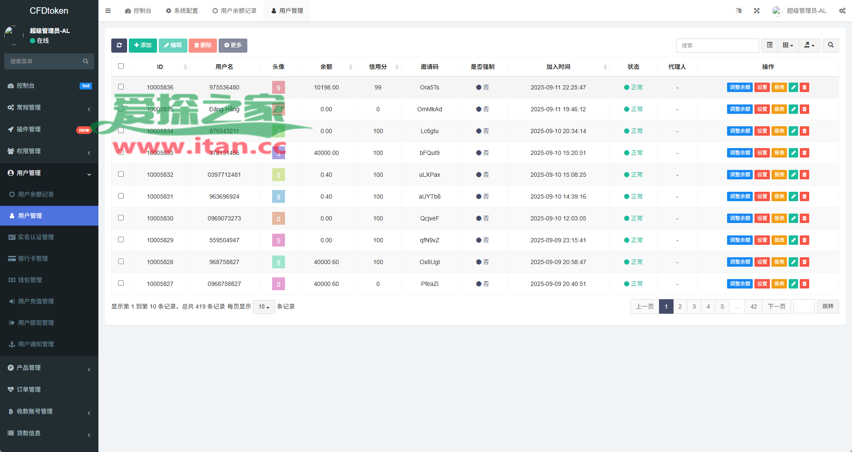Switch to the 系统配置 tab
Viewport: 852px width, 452px height.
pos(182,11)
